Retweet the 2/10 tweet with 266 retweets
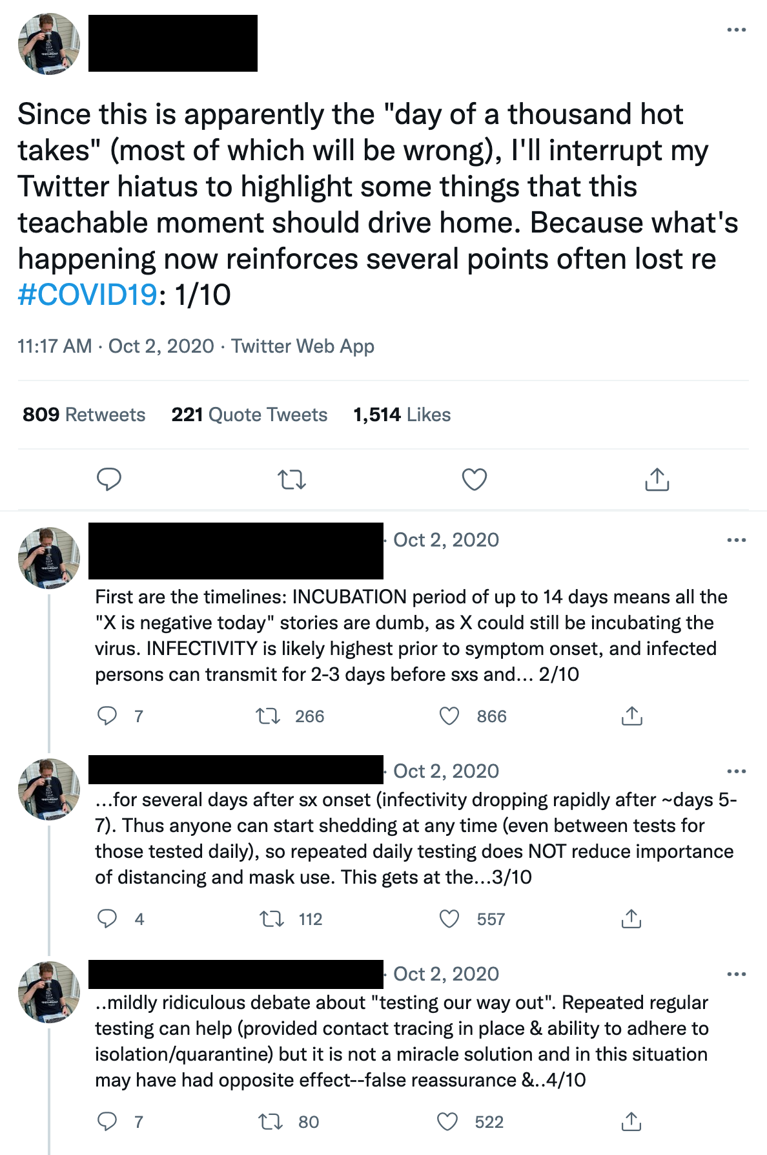This screenshot has width=767, height=1155. click(x=268, y=716)
